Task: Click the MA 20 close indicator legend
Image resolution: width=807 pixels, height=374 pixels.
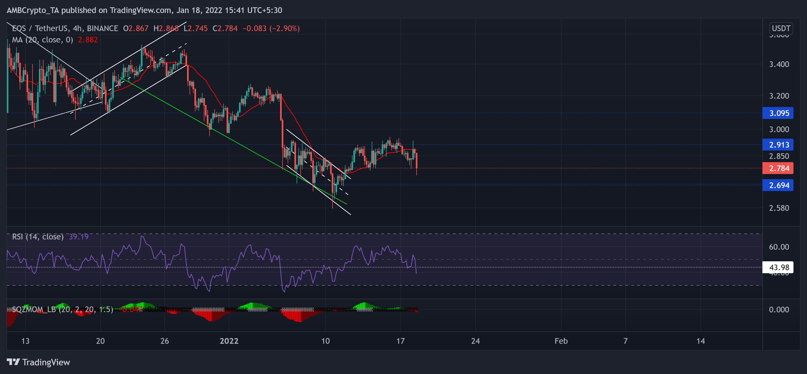Action: (42, 40)
